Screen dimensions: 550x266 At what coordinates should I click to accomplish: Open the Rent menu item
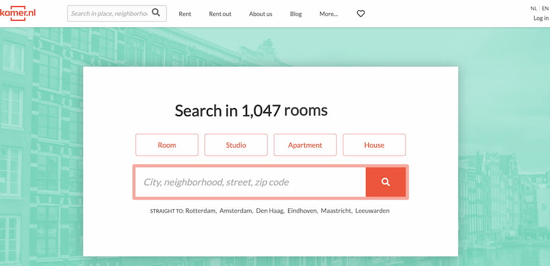click(x=185, y=14)
